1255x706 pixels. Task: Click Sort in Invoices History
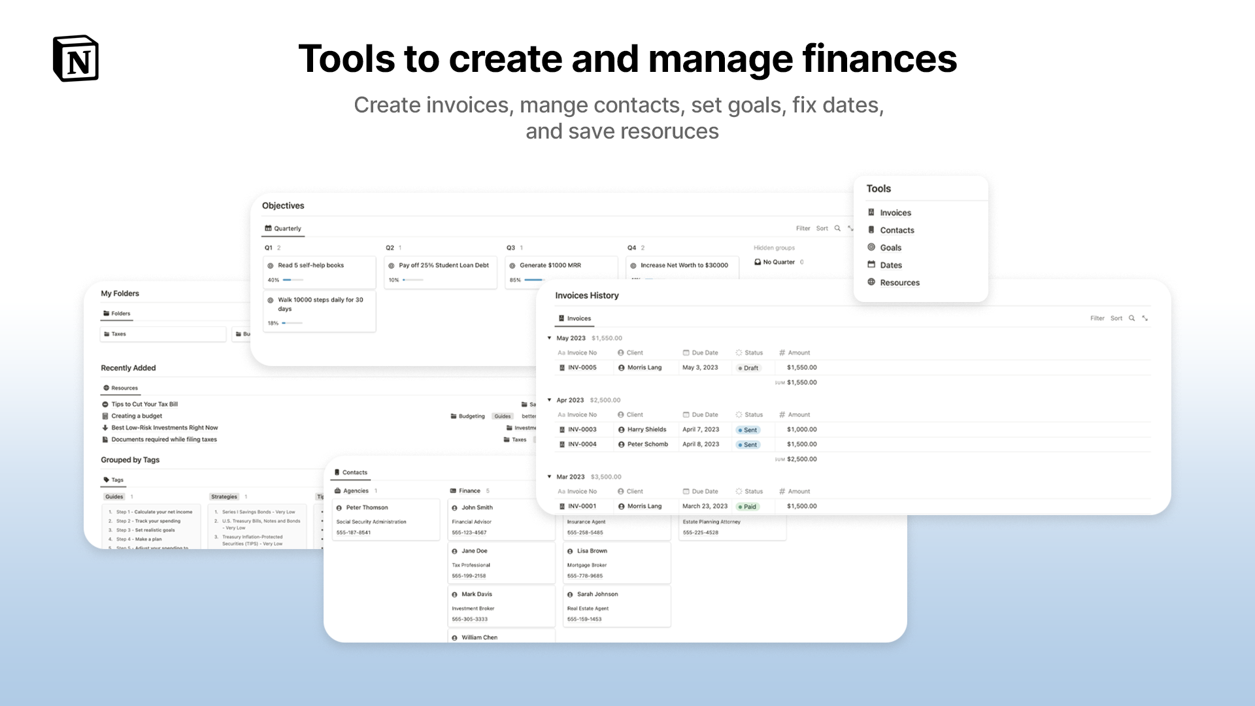tap(1116, 318)
